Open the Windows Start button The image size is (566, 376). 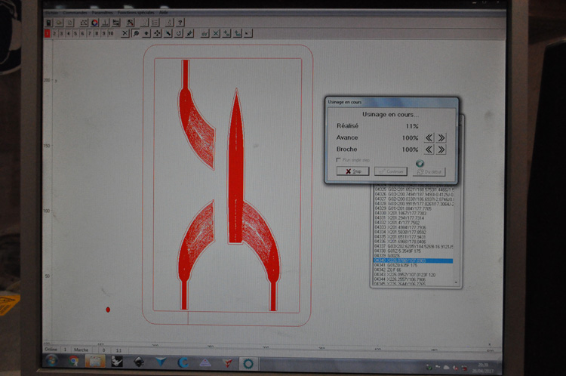point(51,360)
